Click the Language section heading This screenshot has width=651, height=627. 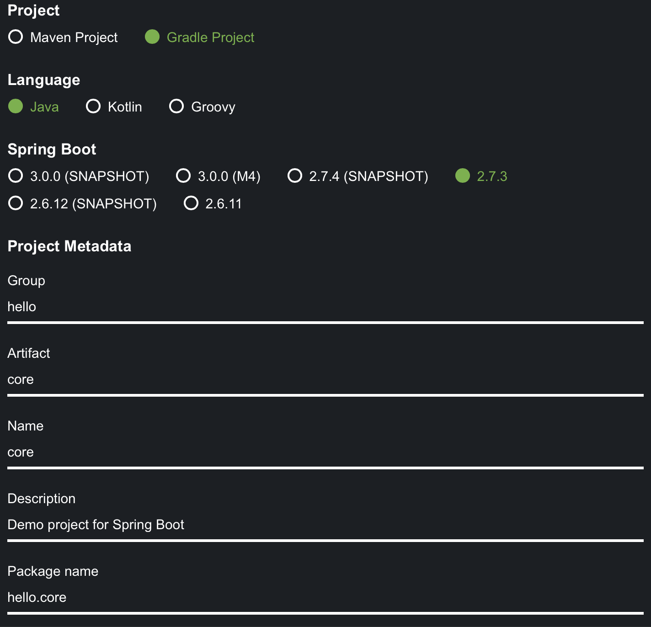coord(44,80)
